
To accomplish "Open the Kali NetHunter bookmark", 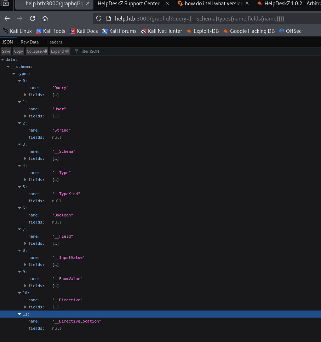I will click(x=161, y=31).
